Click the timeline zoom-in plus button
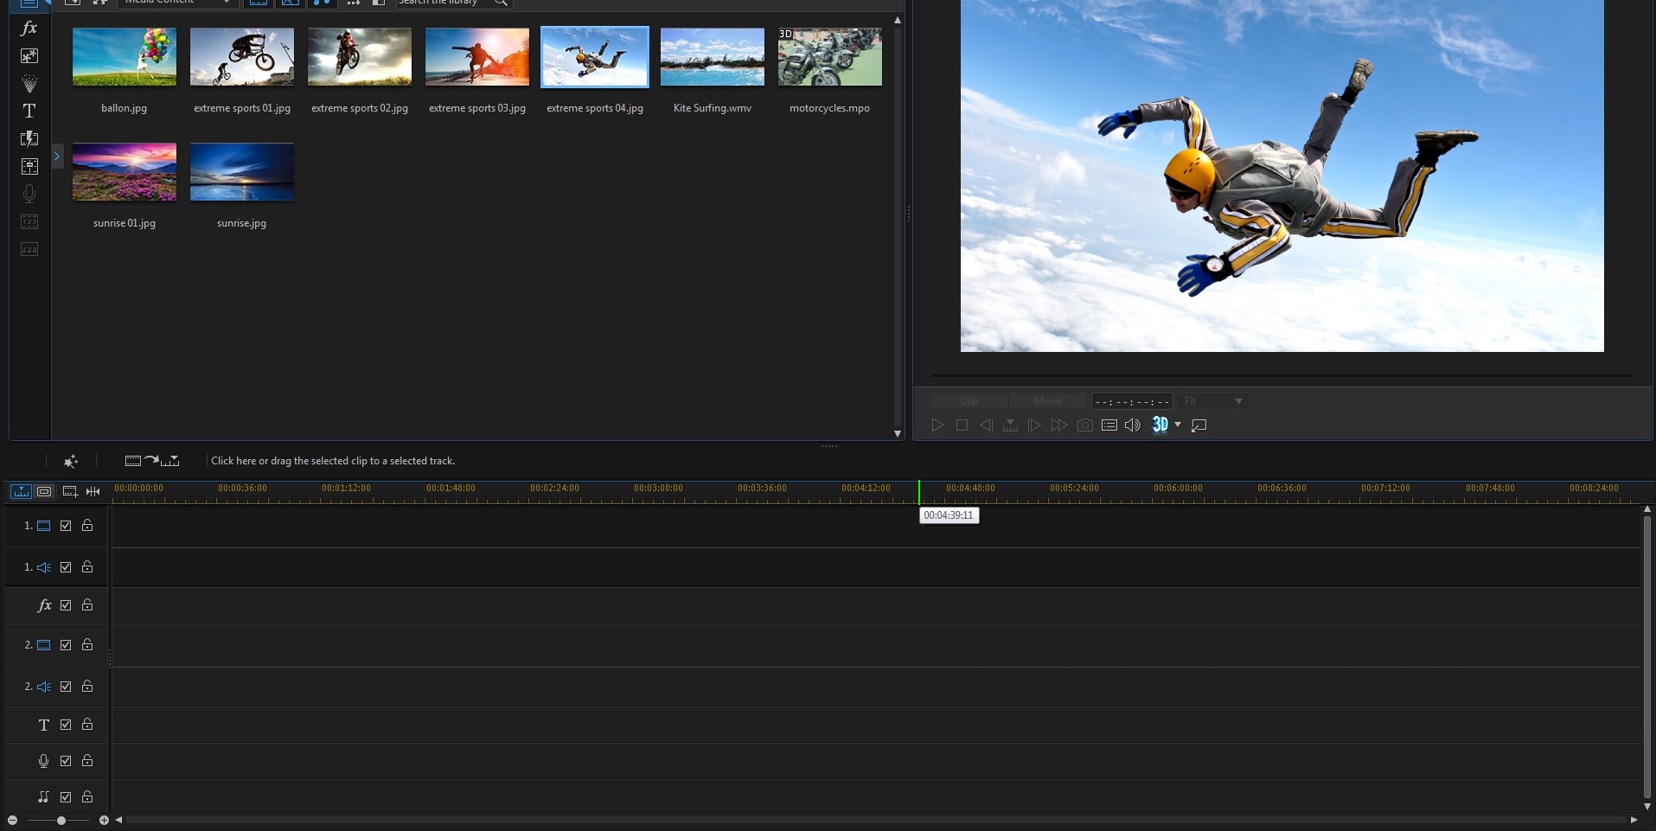 [x=104, y=820]
